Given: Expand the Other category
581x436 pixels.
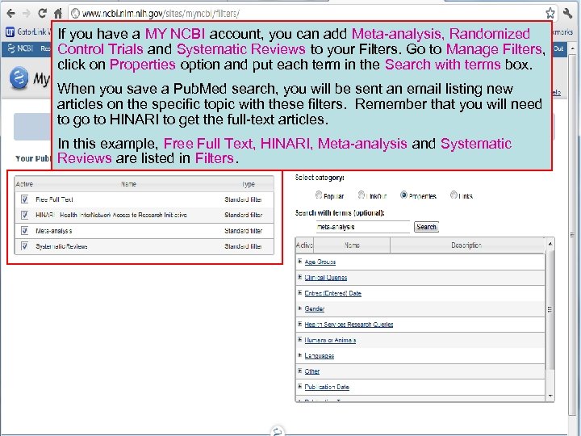Looking at the screenshot, I should click(299, 371).
